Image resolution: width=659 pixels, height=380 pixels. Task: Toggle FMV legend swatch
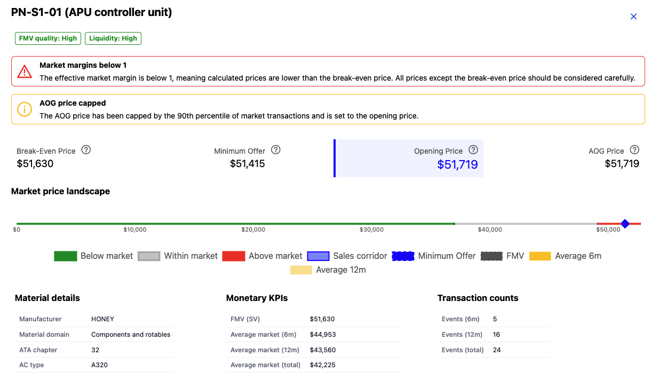pyautogui.click(x=491, y=256)
